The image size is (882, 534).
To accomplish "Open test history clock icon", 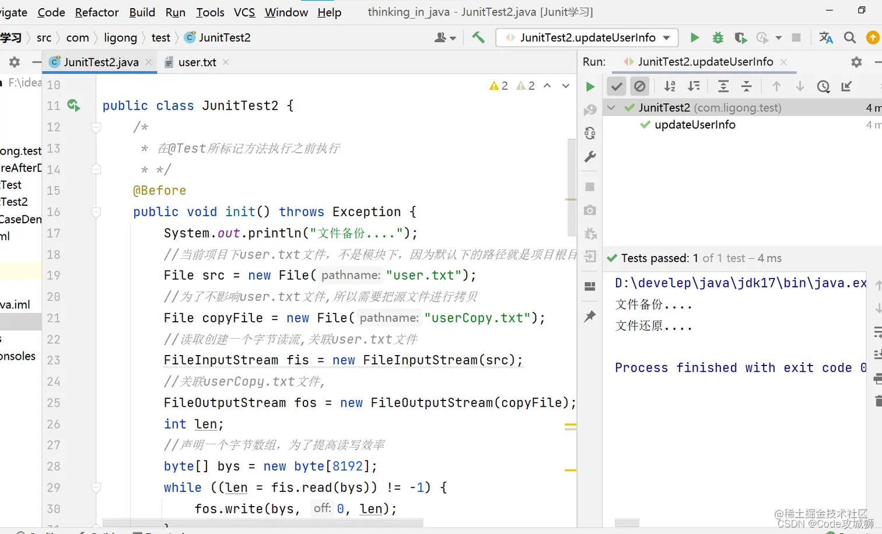I will point(823,86).
